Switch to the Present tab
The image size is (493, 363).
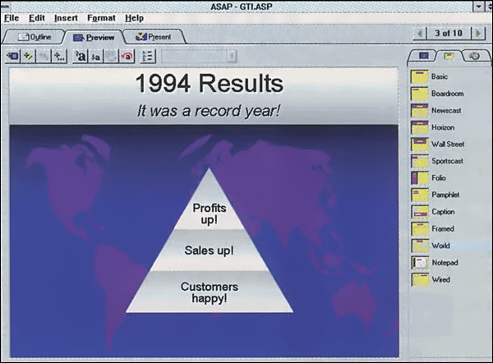pos(154,37)
